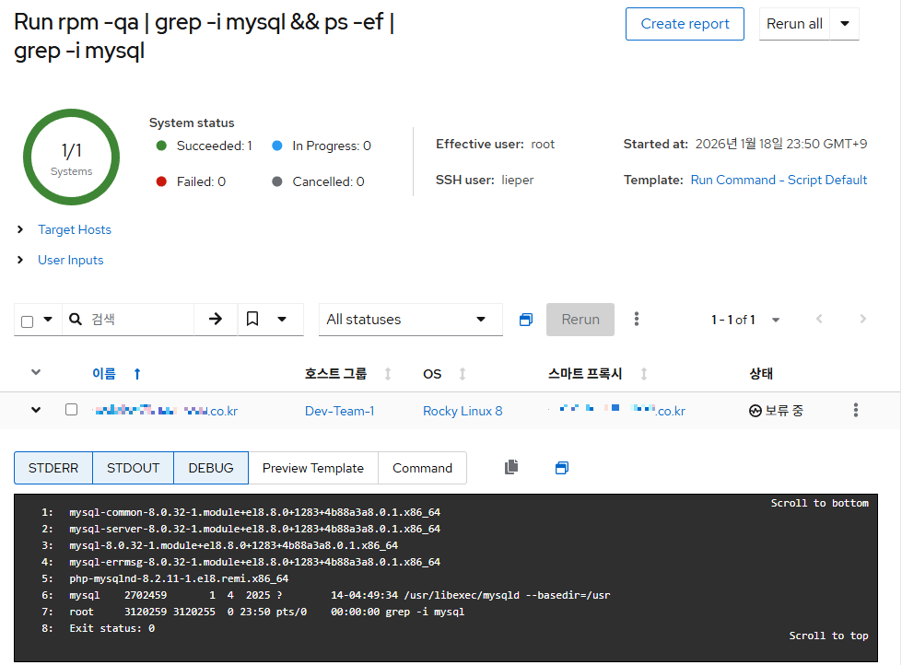Open the Dev-Team-1 host group link
902x665 pixels.
pos(339,411)
